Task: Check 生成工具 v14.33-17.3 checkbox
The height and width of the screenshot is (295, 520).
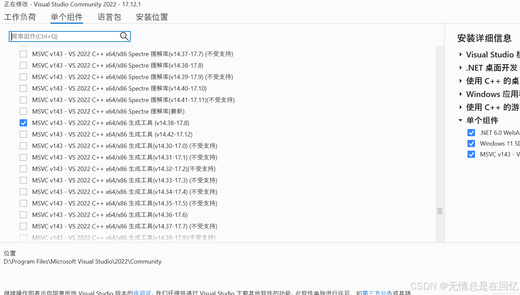Action: click(23, 180)
